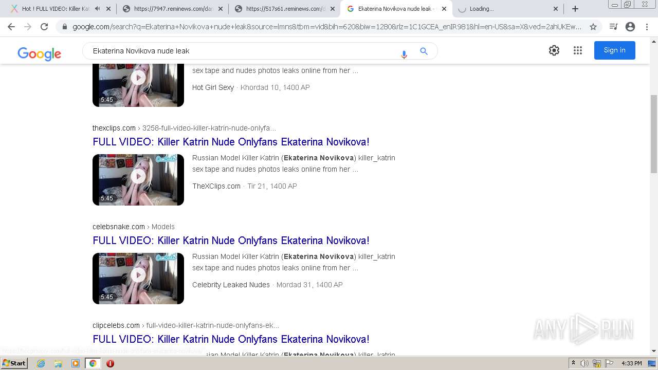Viewport: 658px width, 370px height.
Task: Switch to the 7947.reminews.com tab
Action: pyautogui.click(x=173, y=9)
